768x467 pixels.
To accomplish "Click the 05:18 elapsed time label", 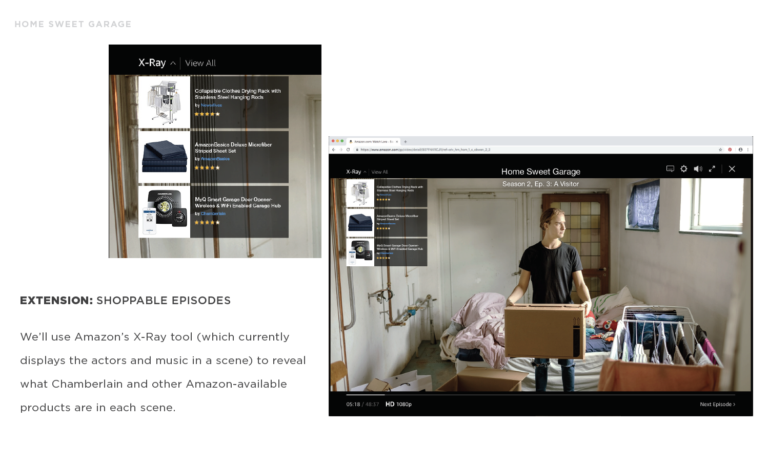I will point(353,405).
